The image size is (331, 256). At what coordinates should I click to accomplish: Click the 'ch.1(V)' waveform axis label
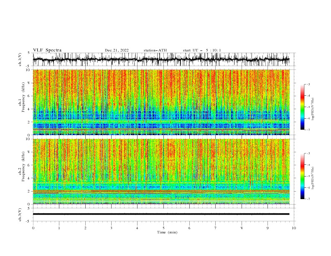(x=20, y=59)
